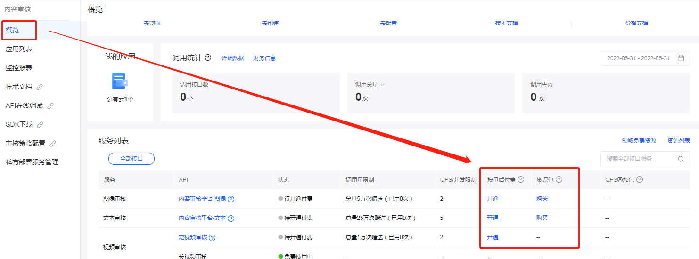
Task: Click the 调用接口数 card
Action: [x=256, y=93]
